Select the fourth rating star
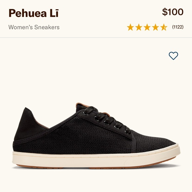 tap(155, 27)
